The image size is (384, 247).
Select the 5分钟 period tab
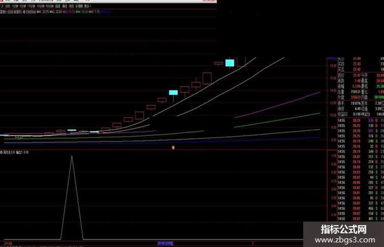(23, 6)
